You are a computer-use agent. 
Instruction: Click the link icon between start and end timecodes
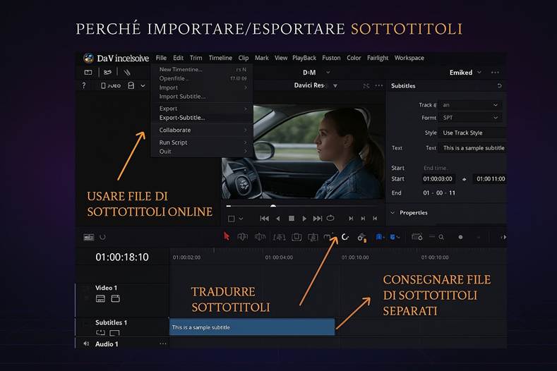point(464,179)
